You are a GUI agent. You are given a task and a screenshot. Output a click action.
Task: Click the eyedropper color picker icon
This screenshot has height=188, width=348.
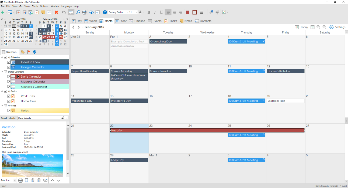(x=211, y=12)
